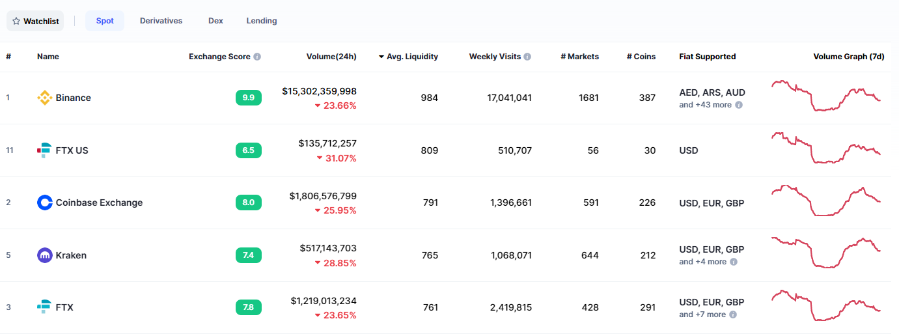Open the Binance exchange link
Viewport: 899px width, 336px height.
click(x=74, y=98)
